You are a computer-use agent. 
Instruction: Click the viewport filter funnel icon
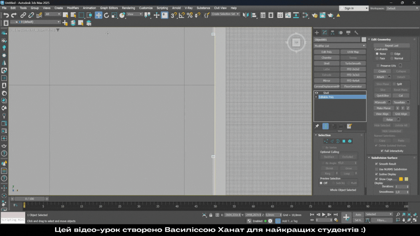coord(58,30)
